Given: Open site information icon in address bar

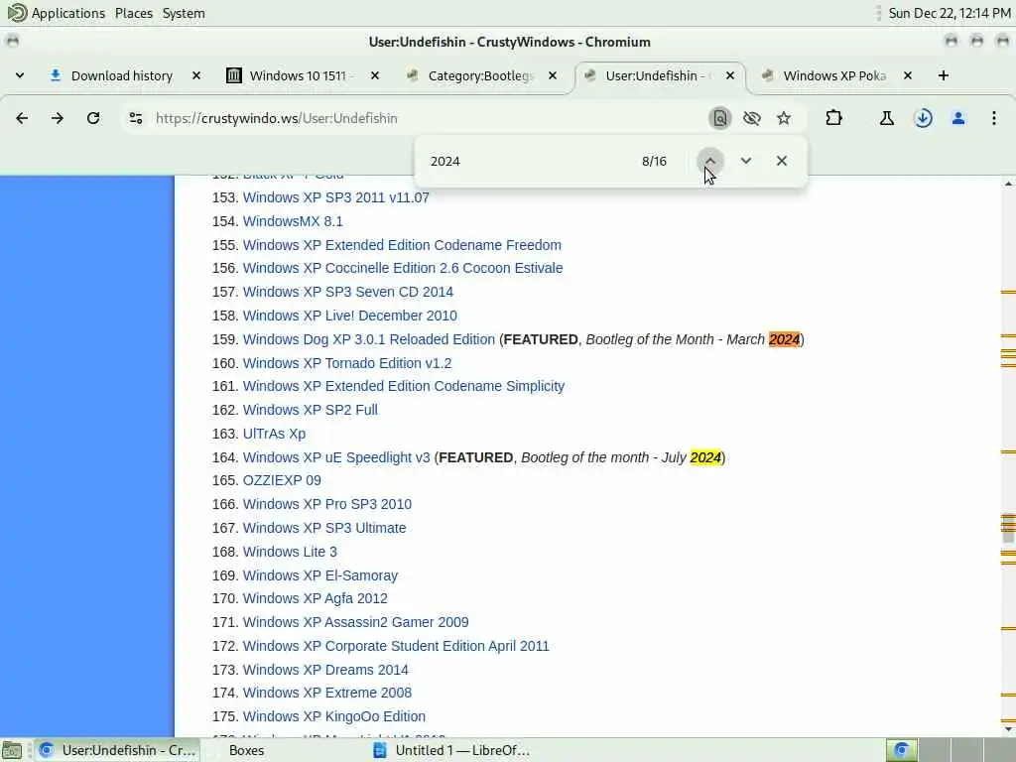Looking at the screenshot, I should 135,119.
